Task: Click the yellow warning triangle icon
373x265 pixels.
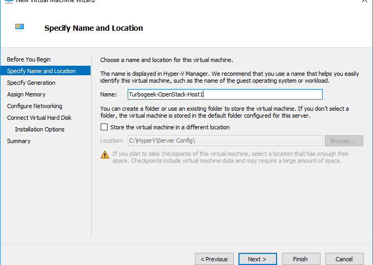Action: [105, 155]
